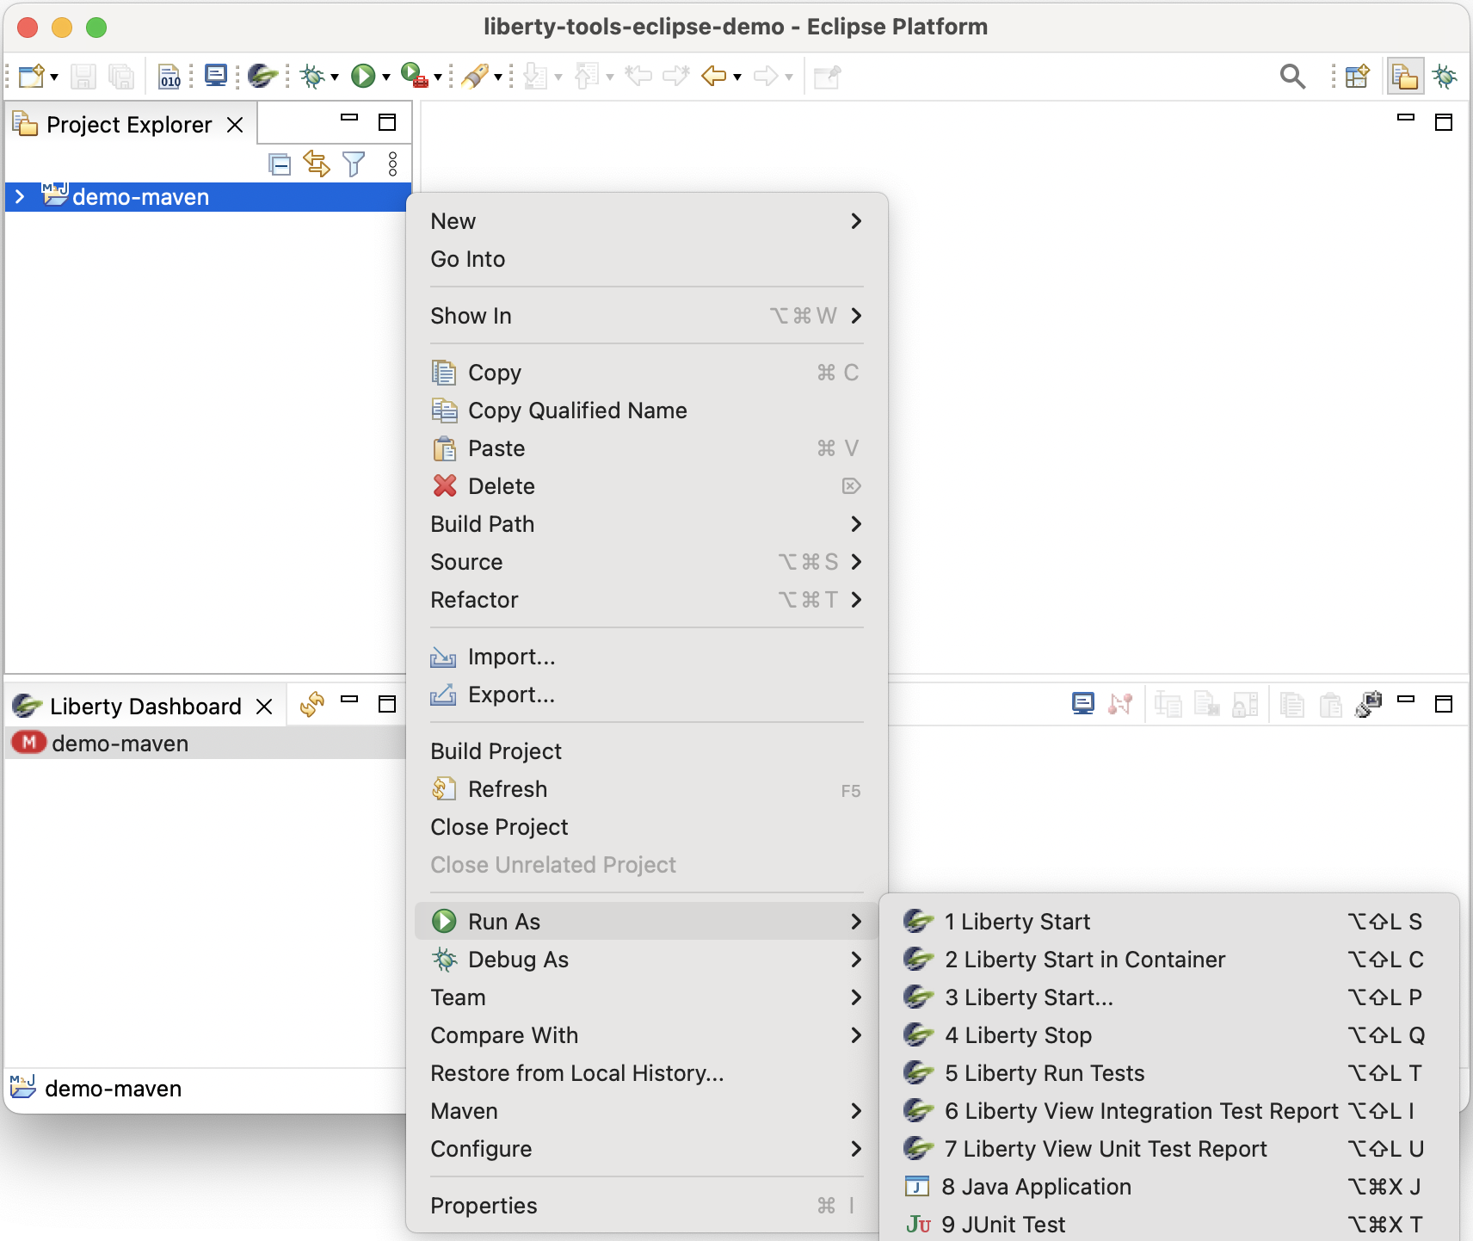The height and width of the screenshot is (1241, 1473).
Task: Switch to the Debug perspective icon
Action: click(x=1445, y=77)
